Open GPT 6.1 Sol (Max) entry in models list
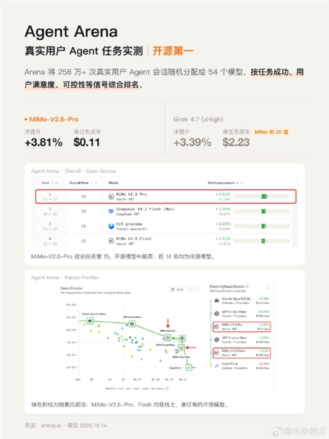The image size is (329, 439). coord(241,314)
